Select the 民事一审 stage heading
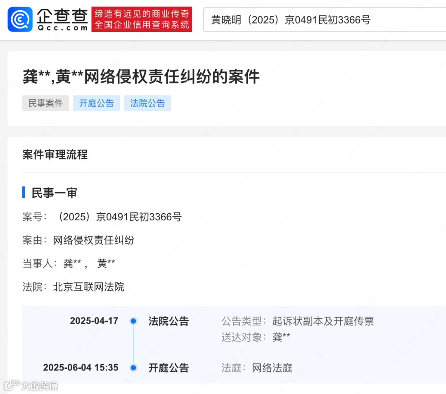 [54, 193]
